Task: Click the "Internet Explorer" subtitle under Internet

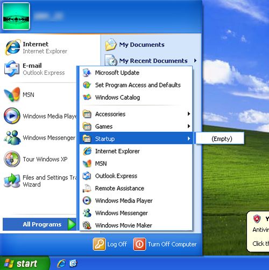Action: [45, 51]
